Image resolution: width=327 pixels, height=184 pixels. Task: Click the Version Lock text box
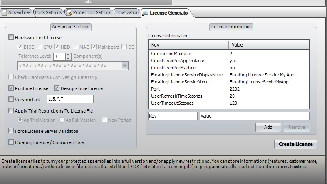(x=70, y=99)
